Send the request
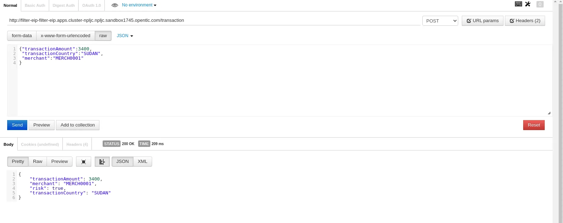This screenshot has width=563, height=223. (x=17, y=125)
